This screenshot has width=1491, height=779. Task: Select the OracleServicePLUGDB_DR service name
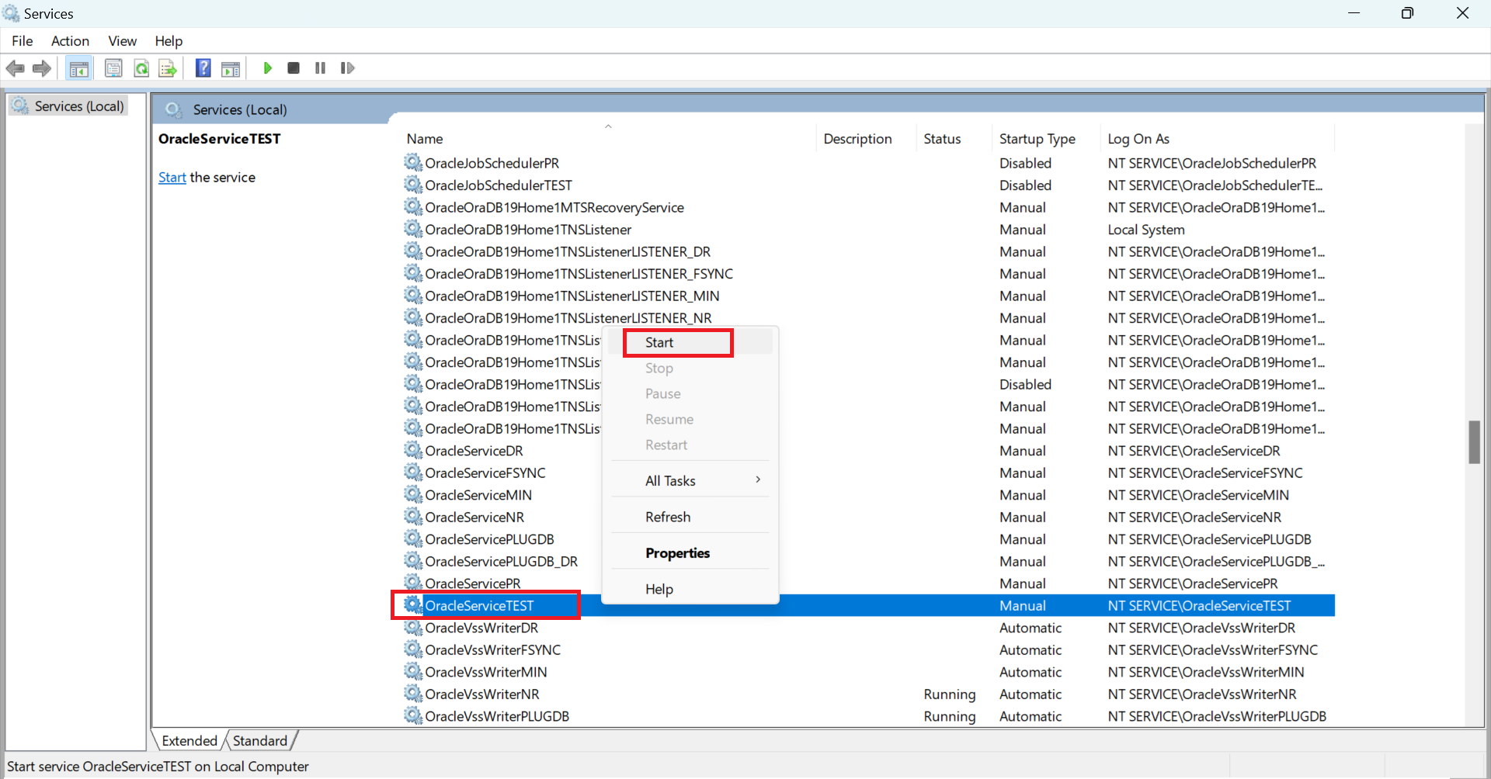(502, 561)
